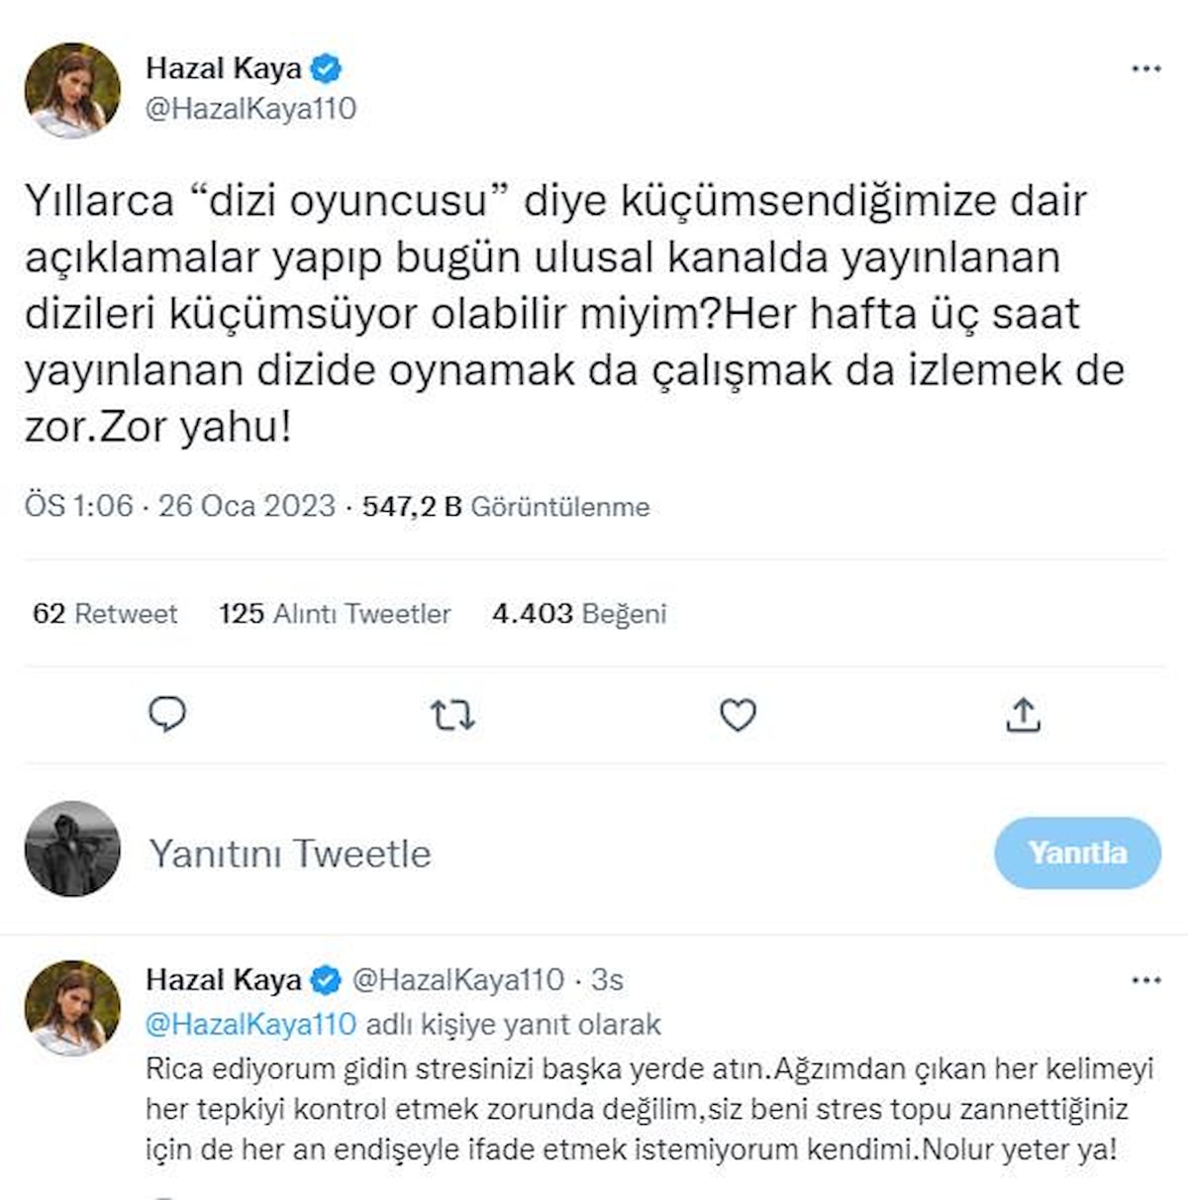Click the reply speech bubble icon
The height and width of the screenshot is (1200, 1188).
[166, 714]
